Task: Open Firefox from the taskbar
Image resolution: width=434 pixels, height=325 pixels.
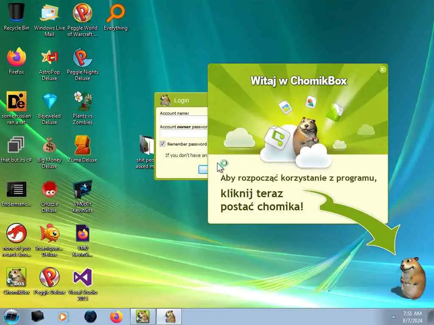Action: click(x=117, y=317)
